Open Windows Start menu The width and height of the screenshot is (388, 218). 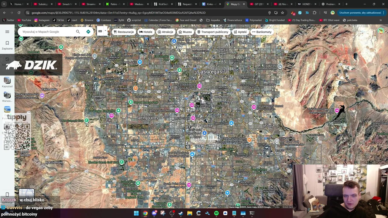click(x=136, y=213)
